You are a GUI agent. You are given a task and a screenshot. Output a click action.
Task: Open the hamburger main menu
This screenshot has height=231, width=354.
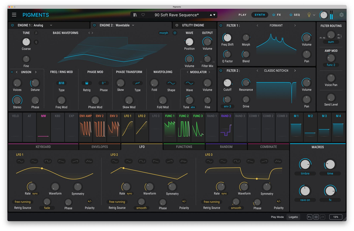(14, 15)
